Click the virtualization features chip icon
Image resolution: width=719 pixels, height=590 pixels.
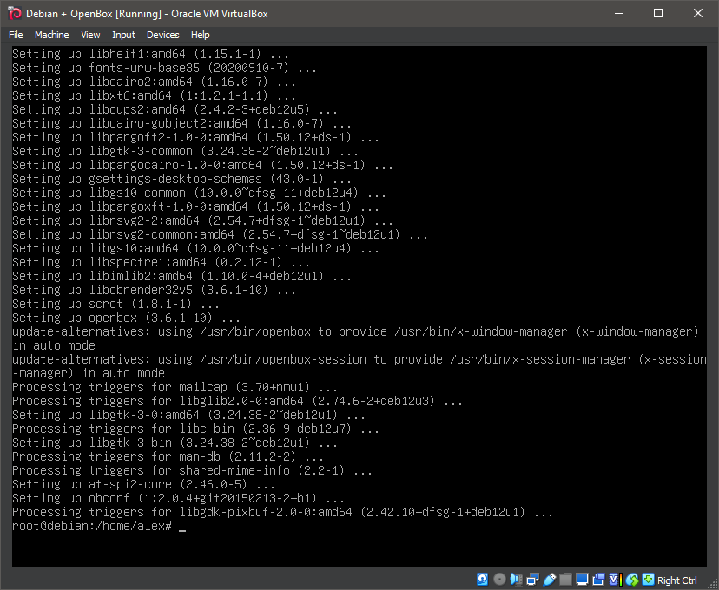coord(616,579)
